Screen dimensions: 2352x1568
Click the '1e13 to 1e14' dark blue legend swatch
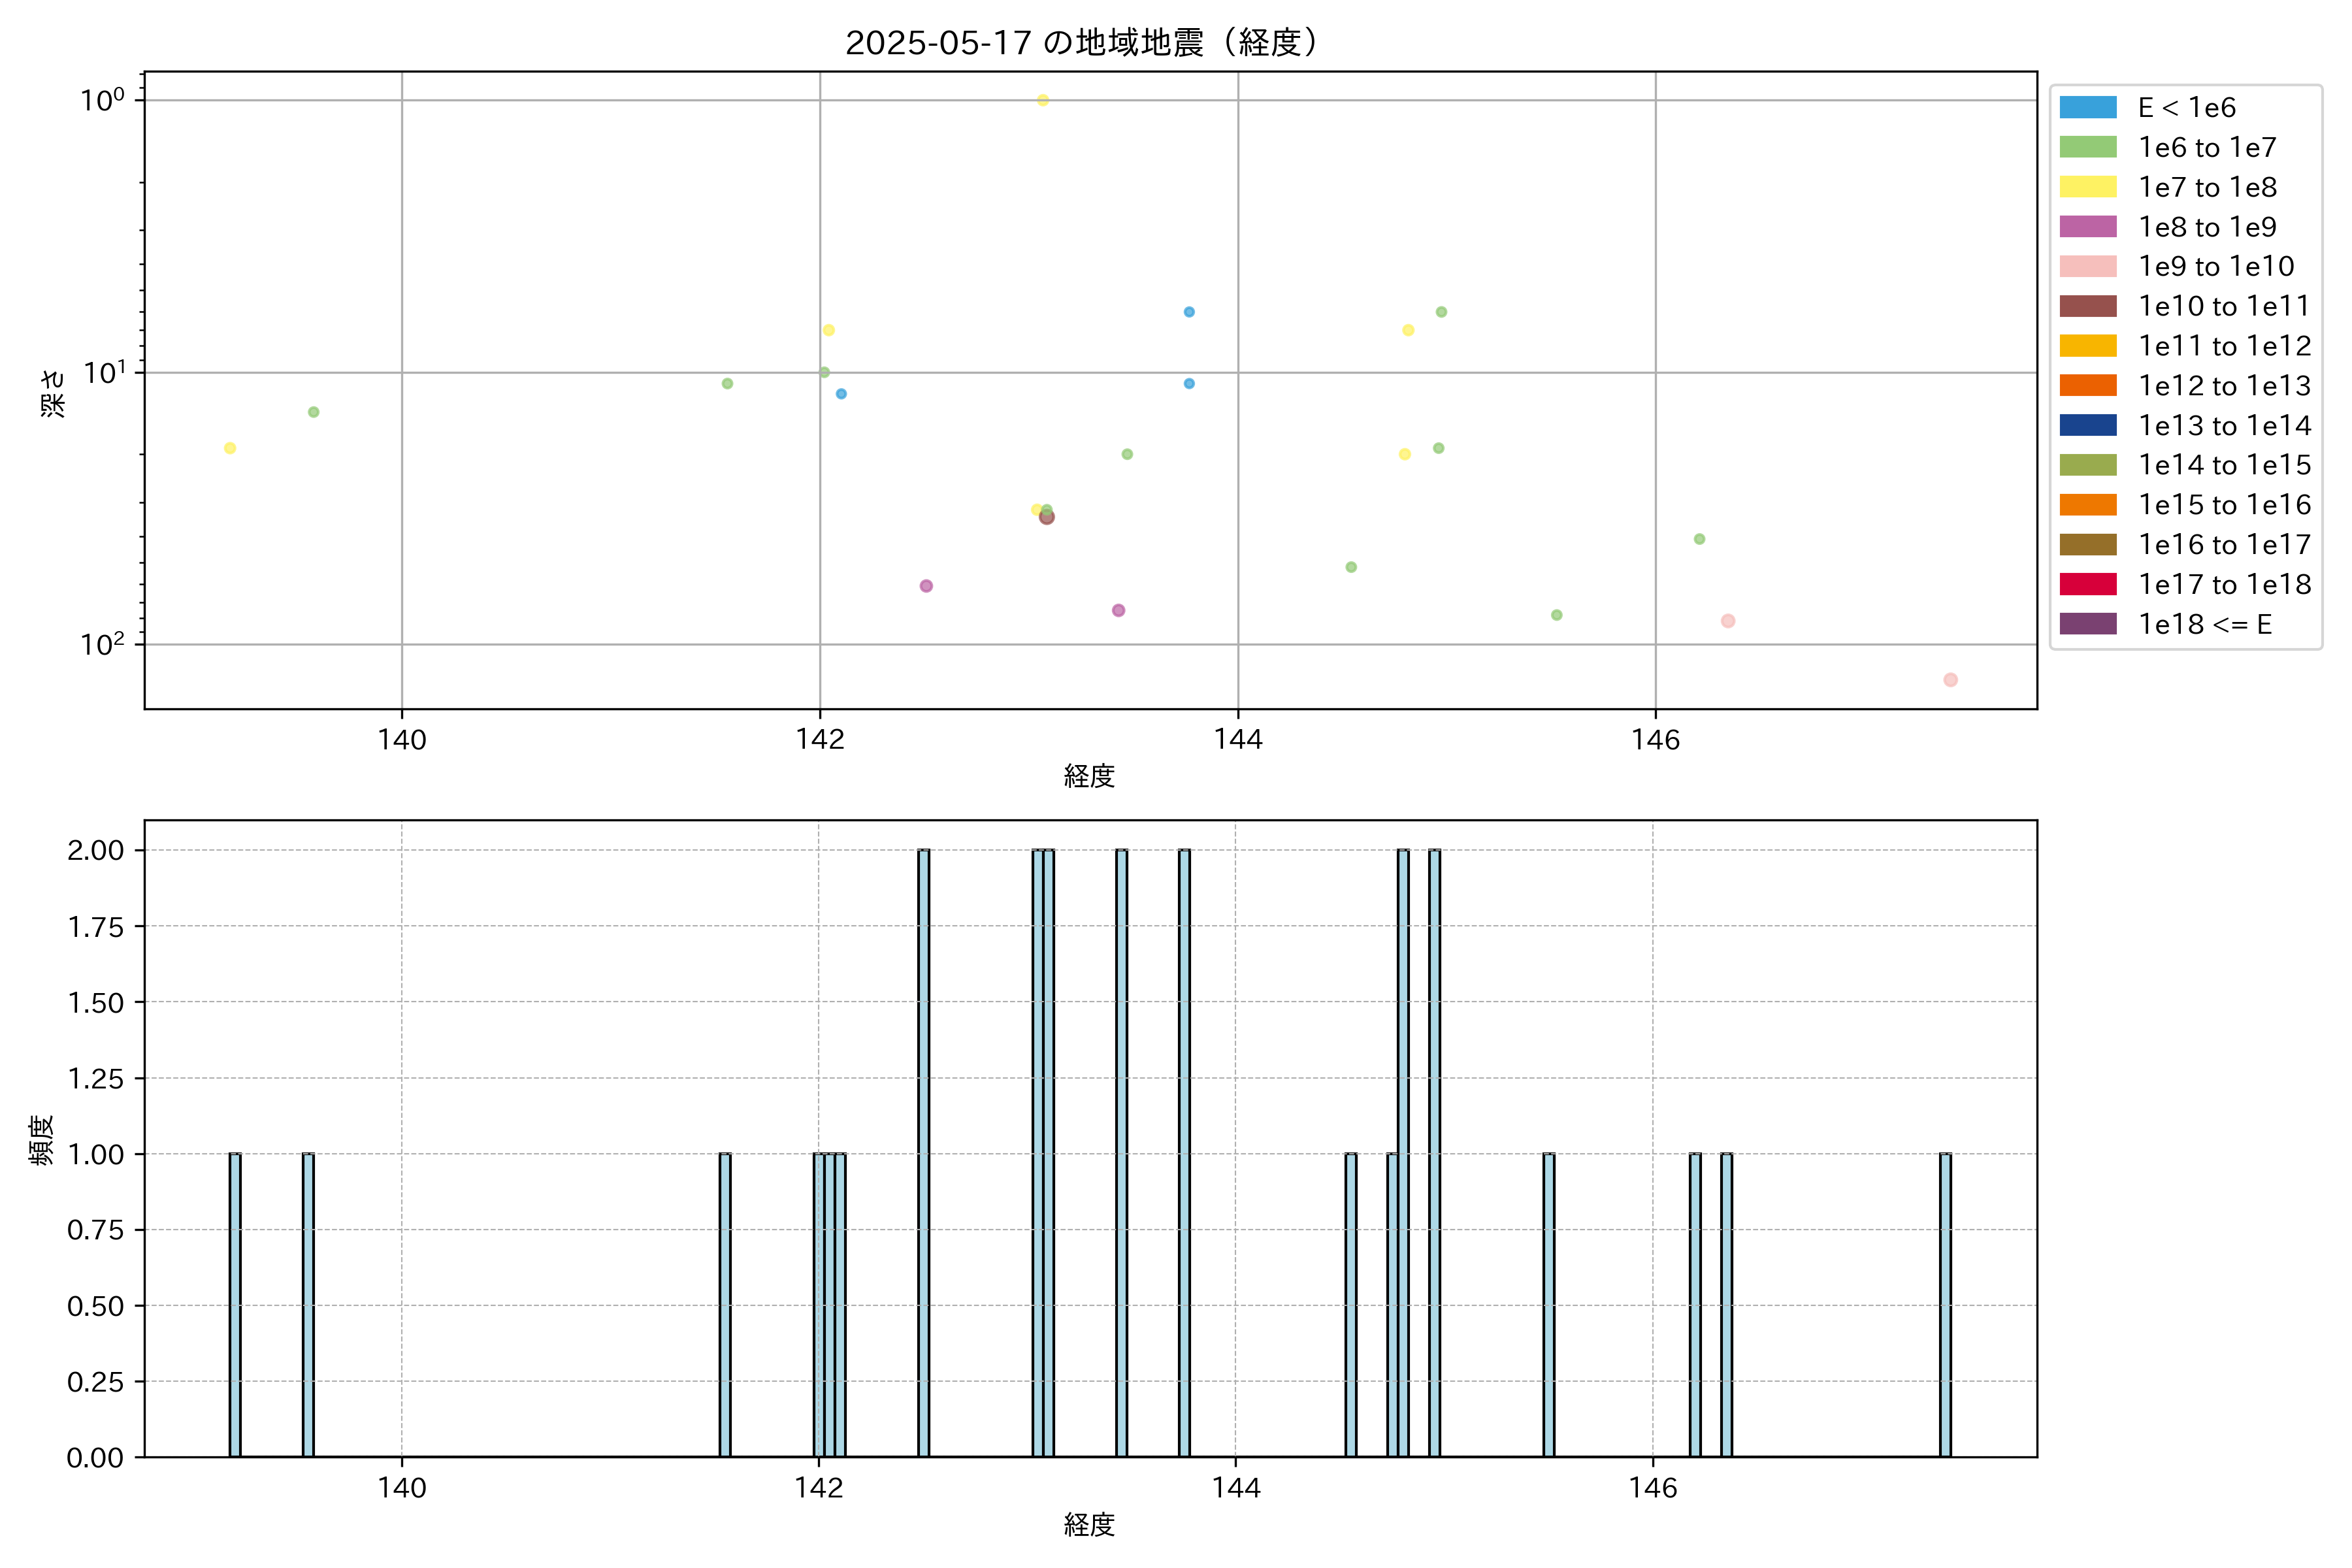pos(2087,425)
